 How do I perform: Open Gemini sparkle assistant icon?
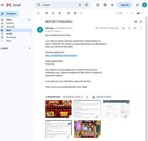(112, 5)
